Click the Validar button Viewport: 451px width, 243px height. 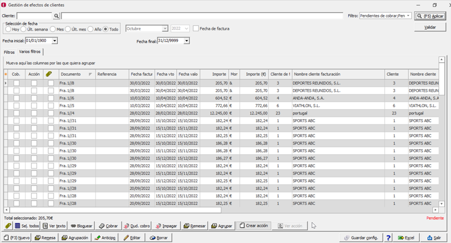430,27
